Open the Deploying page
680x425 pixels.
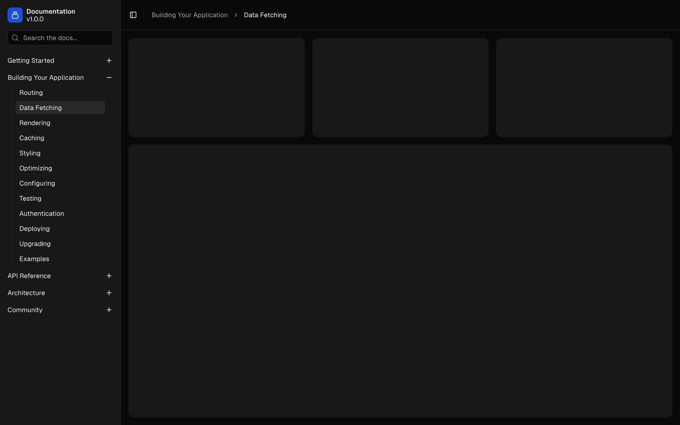(34, 228)
